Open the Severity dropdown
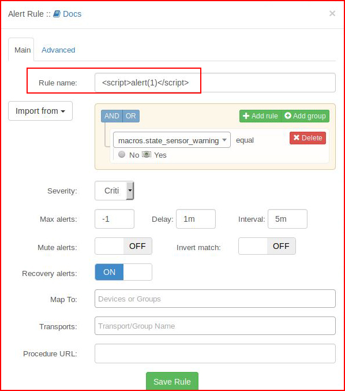The width and height of the screenshot is (345, 391). [x=114, y=191]
